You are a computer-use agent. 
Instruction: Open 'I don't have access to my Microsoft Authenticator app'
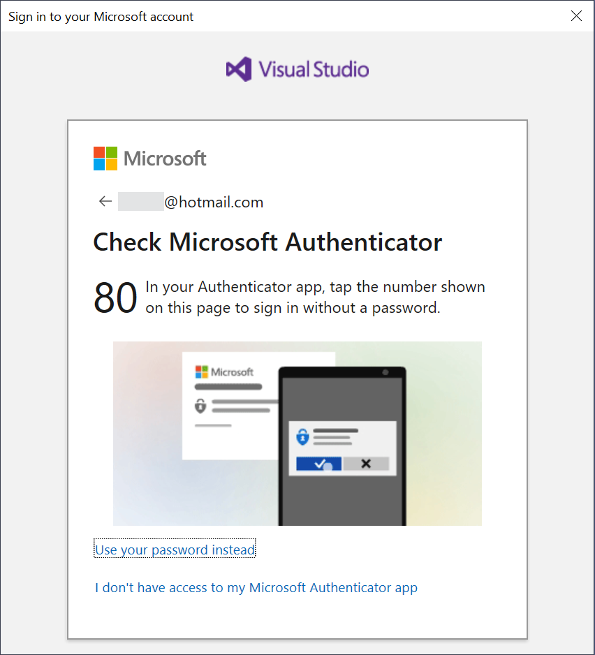256,587
